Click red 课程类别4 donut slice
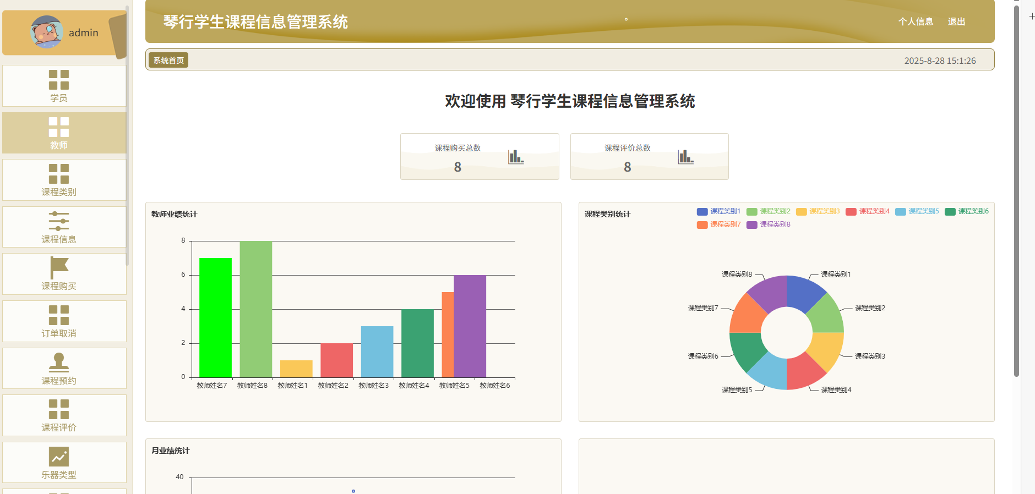This screenshot has width=1035, height=494. tap(804, 373)
